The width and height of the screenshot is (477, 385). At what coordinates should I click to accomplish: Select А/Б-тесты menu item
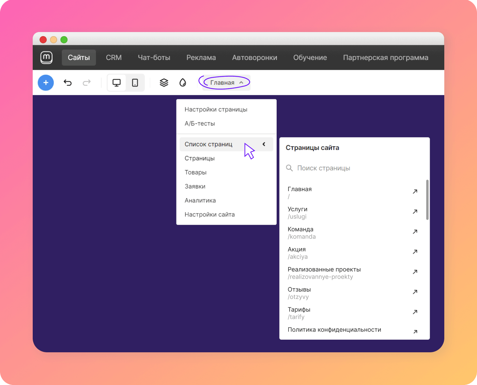coord(226,123)
